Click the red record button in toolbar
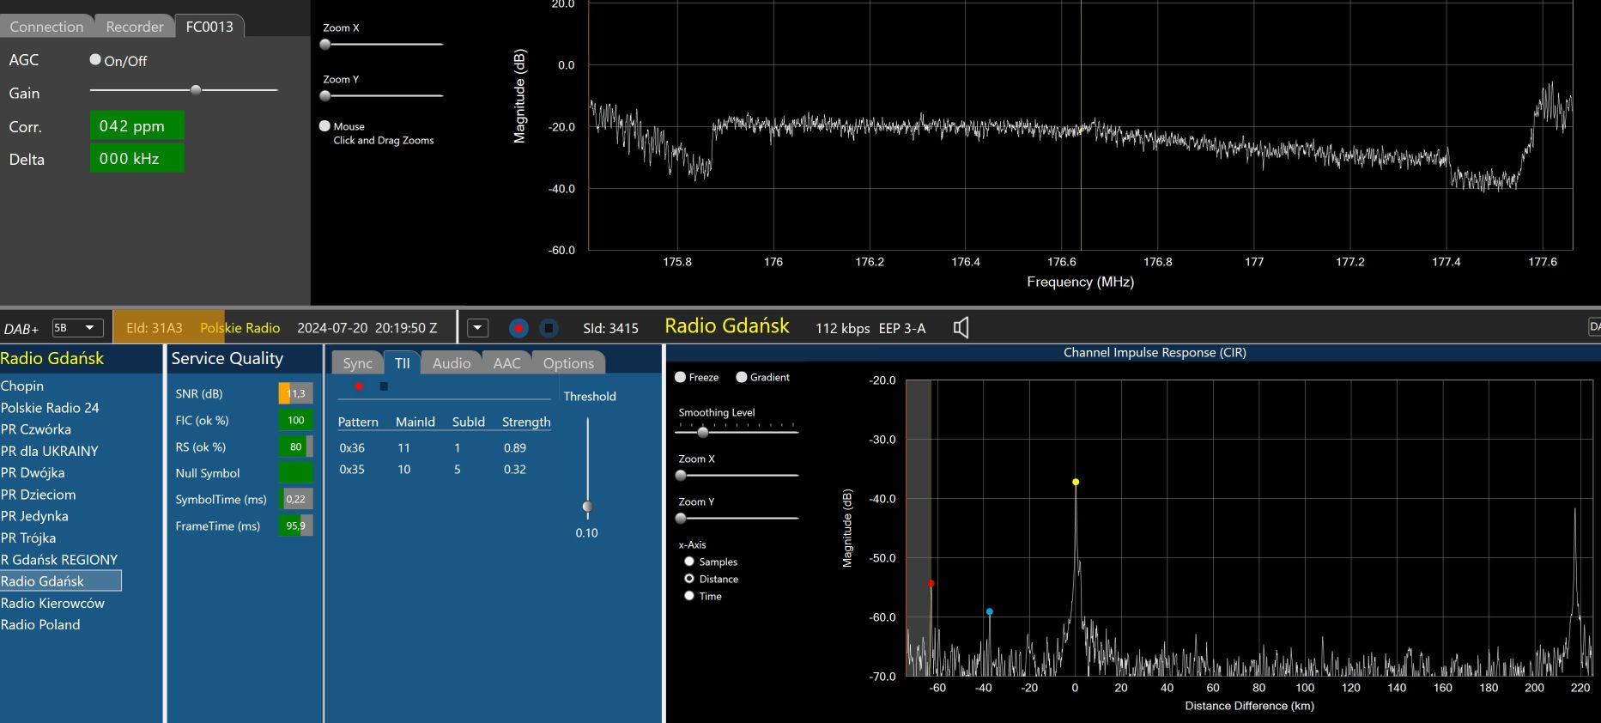The width and height of the screenshot is (1601, 723). pos(519,328)
